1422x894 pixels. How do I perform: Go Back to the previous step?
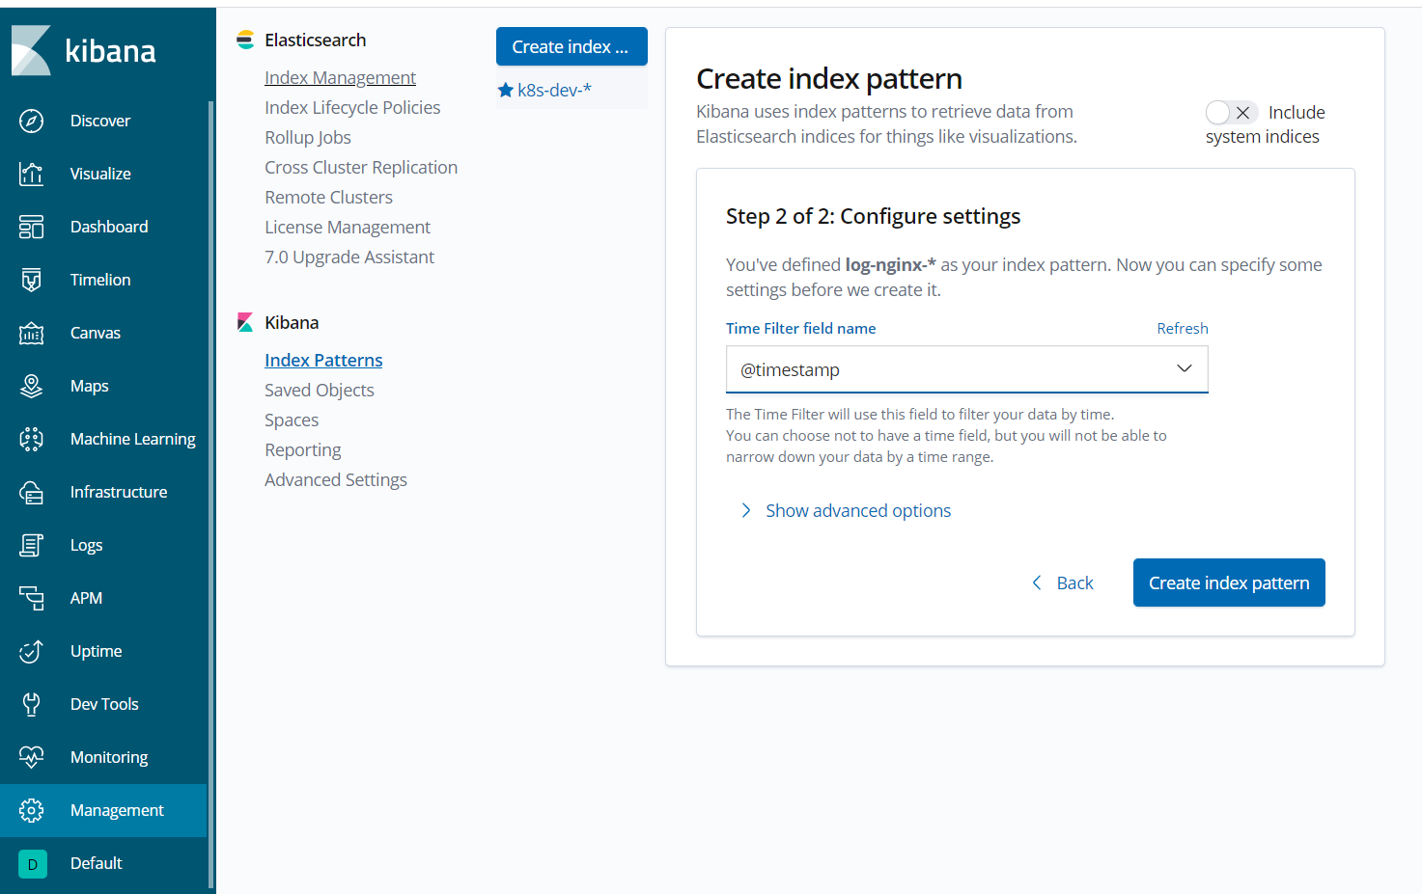1062,582
